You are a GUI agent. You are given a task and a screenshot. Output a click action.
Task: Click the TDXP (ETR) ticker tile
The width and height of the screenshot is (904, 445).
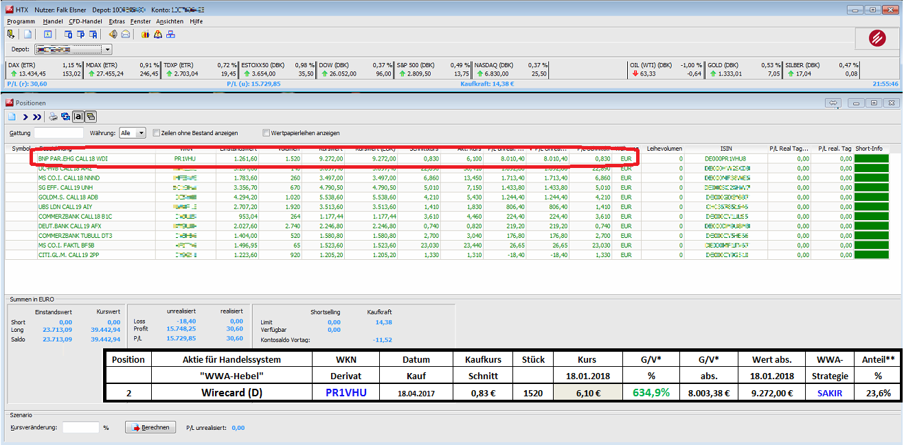(200, 69)
